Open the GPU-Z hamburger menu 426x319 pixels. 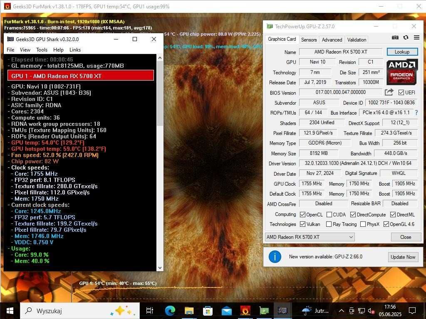coord(416,37)
